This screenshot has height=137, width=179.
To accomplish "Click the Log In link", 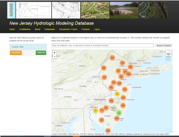I will coord(97,29).
